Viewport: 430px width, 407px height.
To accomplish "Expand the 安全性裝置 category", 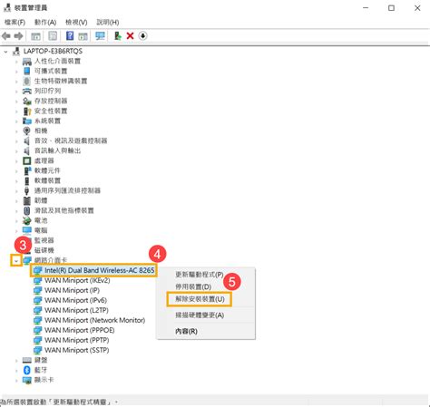I will (x=16, y=111).
